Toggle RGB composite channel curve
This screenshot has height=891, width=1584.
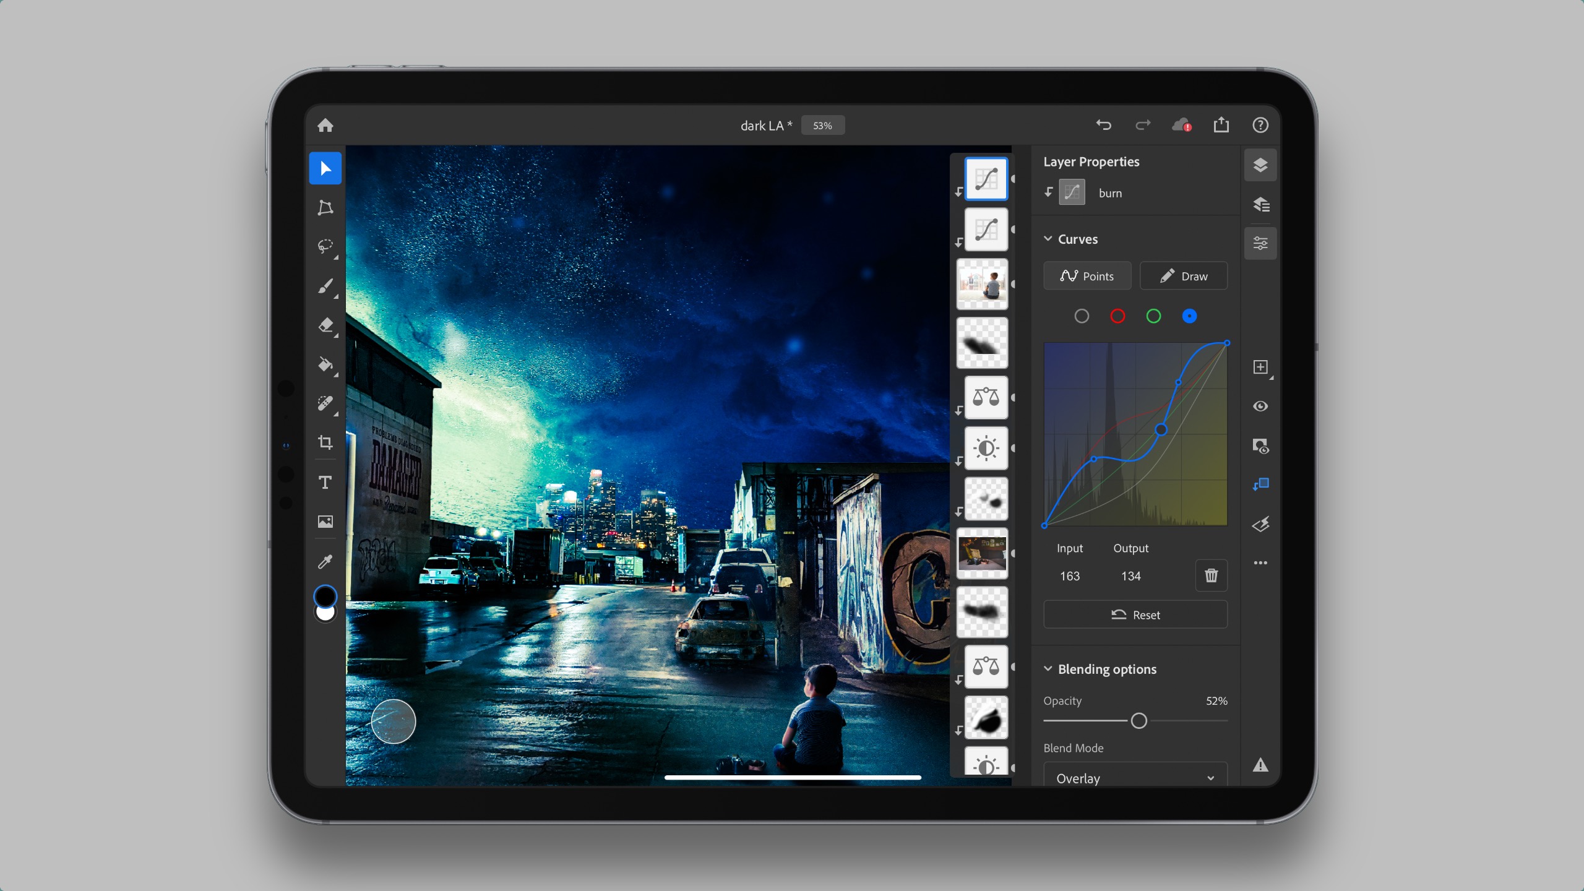(1082, 317)
